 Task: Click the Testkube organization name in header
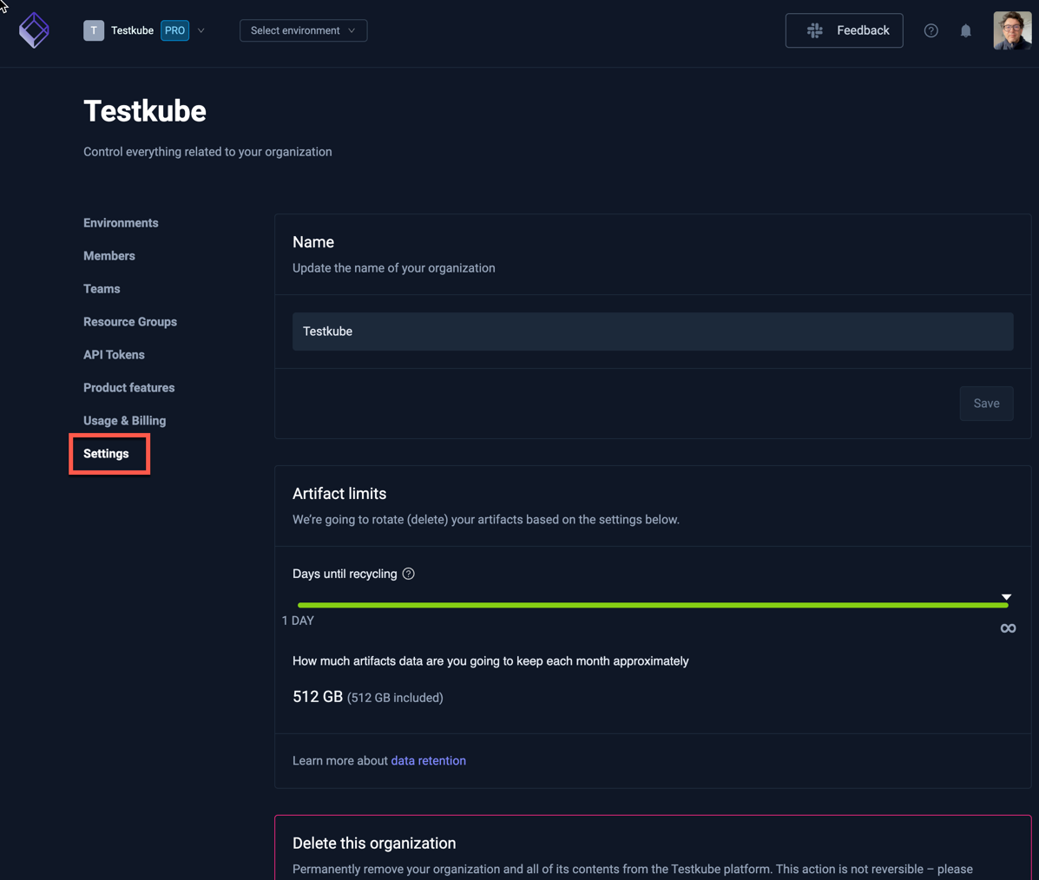tap(133, 30)
